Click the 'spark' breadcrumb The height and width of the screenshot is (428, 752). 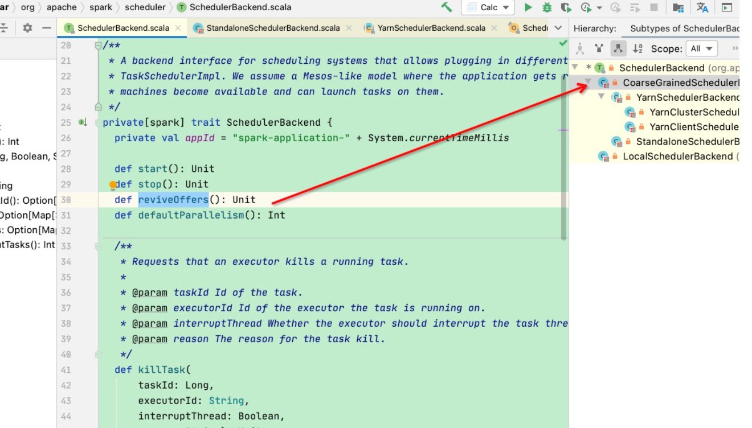(101, 7)
